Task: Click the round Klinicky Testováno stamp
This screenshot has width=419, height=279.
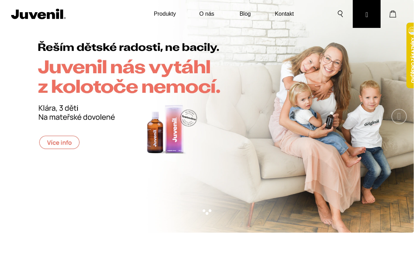Action: pyautogui.click(x=189, y=118)
